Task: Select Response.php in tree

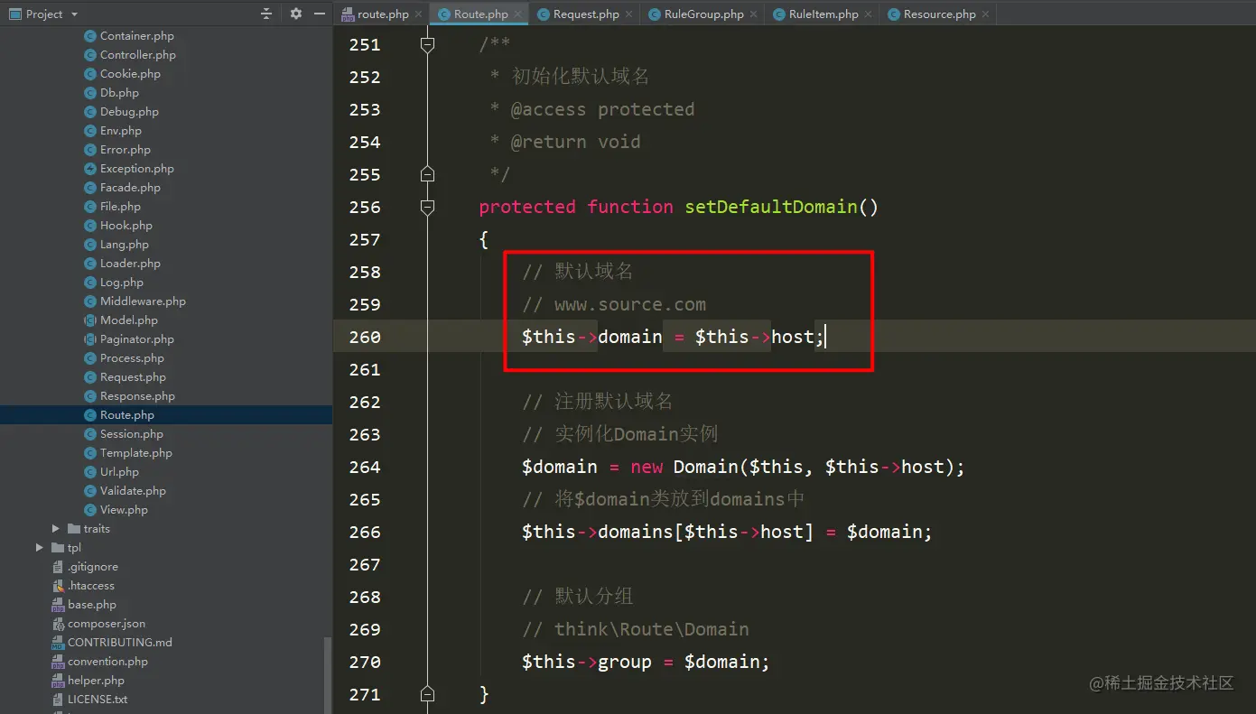Action: [x=138, y=396]
